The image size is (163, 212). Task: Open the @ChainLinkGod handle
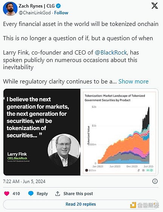click(35, 13)
